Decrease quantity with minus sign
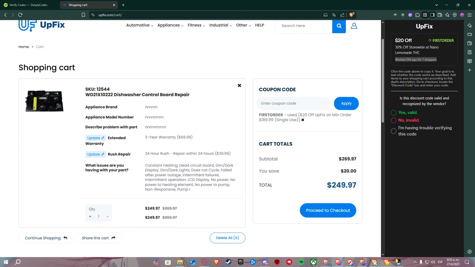 [107, 216]
